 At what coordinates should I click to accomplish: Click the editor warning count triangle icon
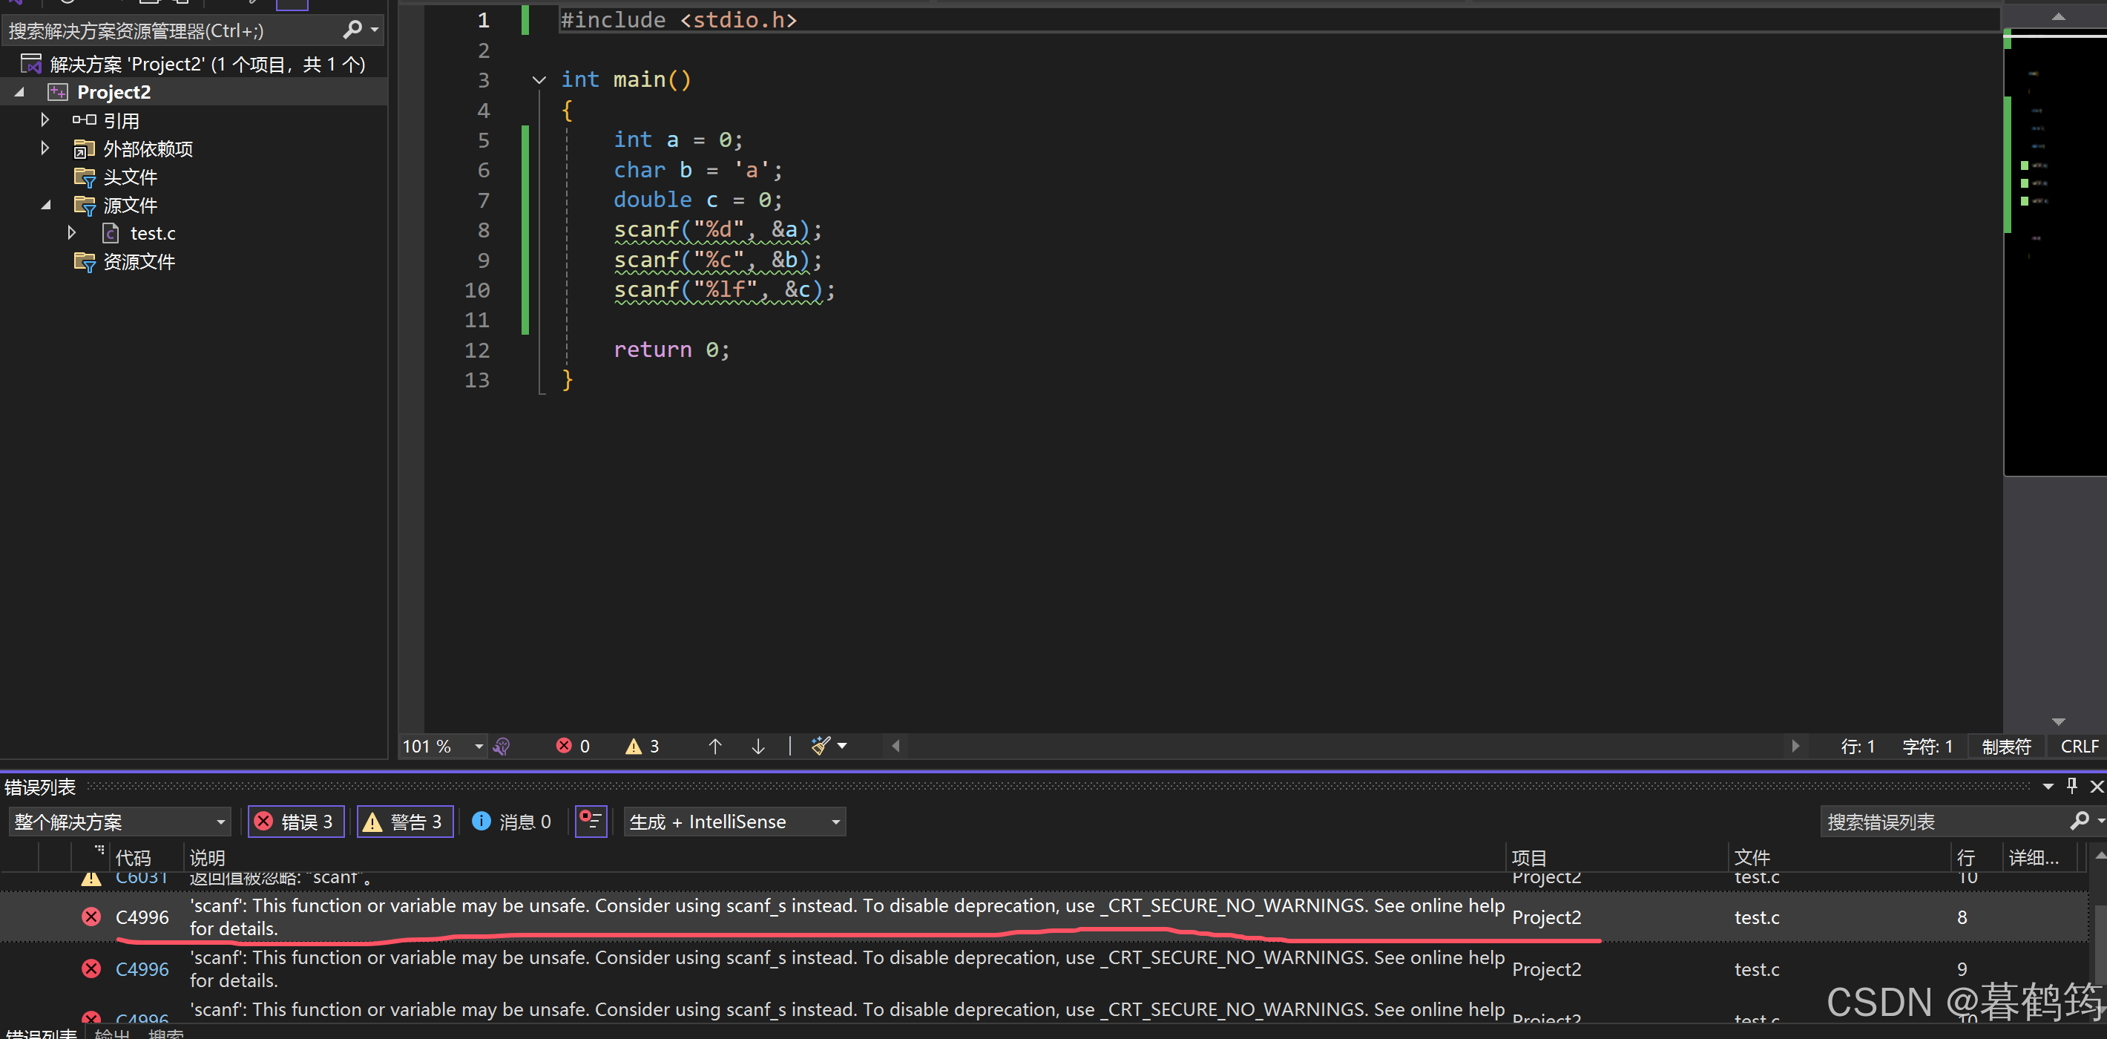point(633,746)
